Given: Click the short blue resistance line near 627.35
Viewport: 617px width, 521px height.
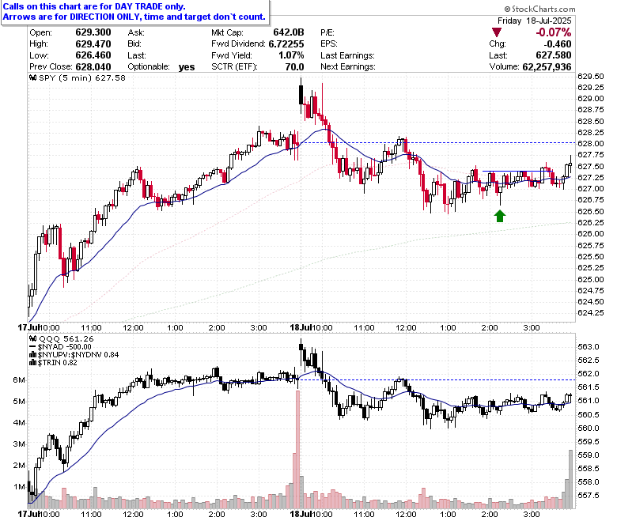Looking at the screenshot, I should pos(517,171).
